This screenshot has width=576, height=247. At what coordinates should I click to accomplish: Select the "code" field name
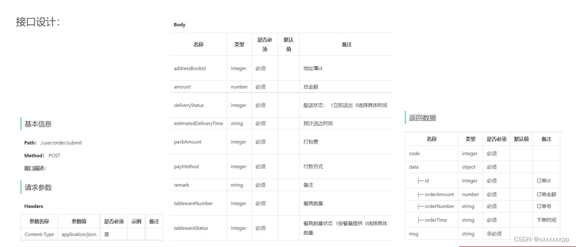(x=414, y=154)
